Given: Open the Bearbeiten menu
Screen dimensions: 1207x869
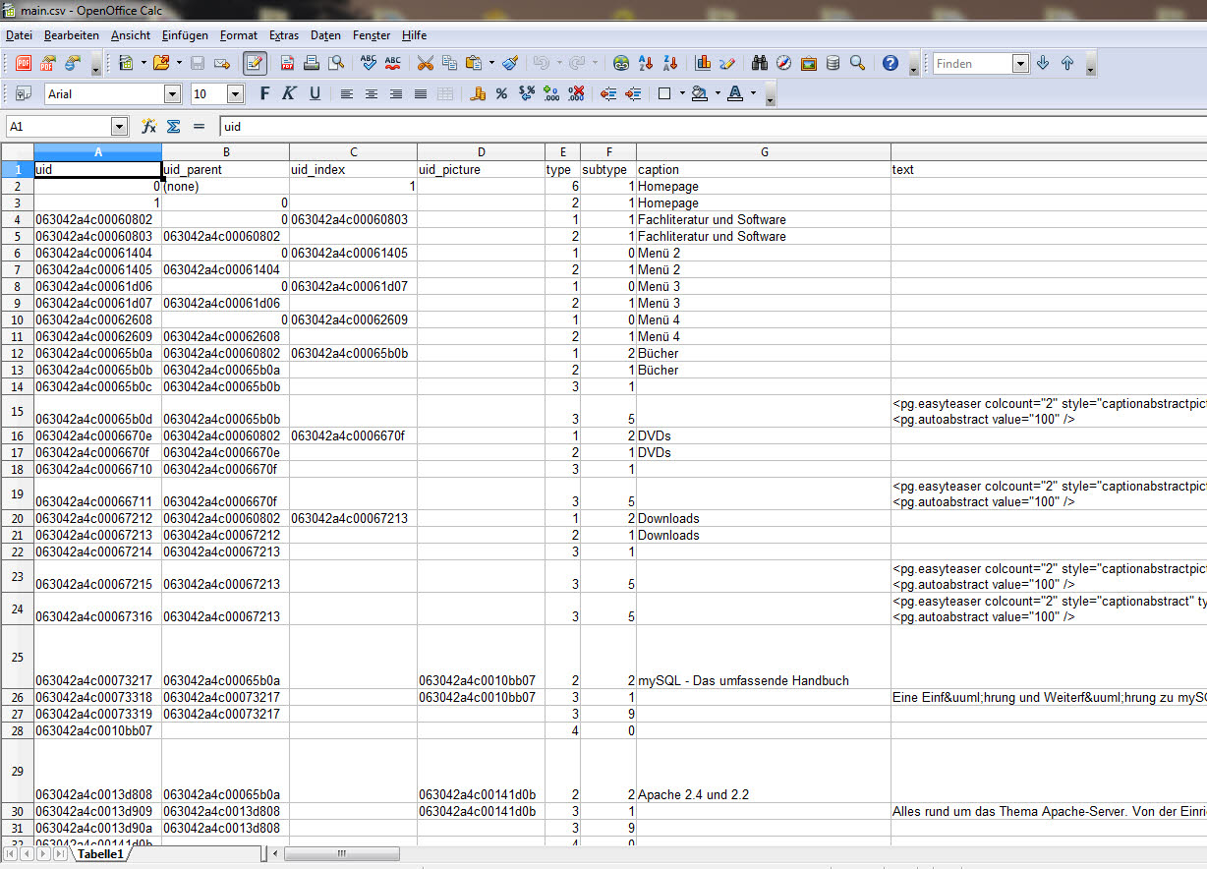Looking at the screenshot, I should point(72,35).
